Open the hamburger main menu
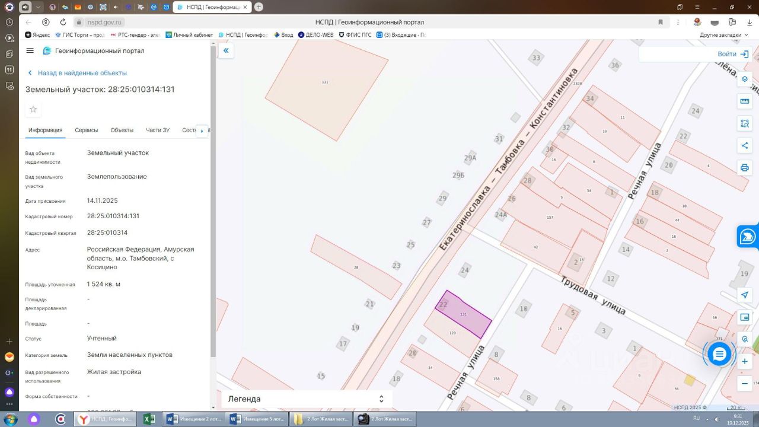759x427 pixels. click(x=30, y=51)
